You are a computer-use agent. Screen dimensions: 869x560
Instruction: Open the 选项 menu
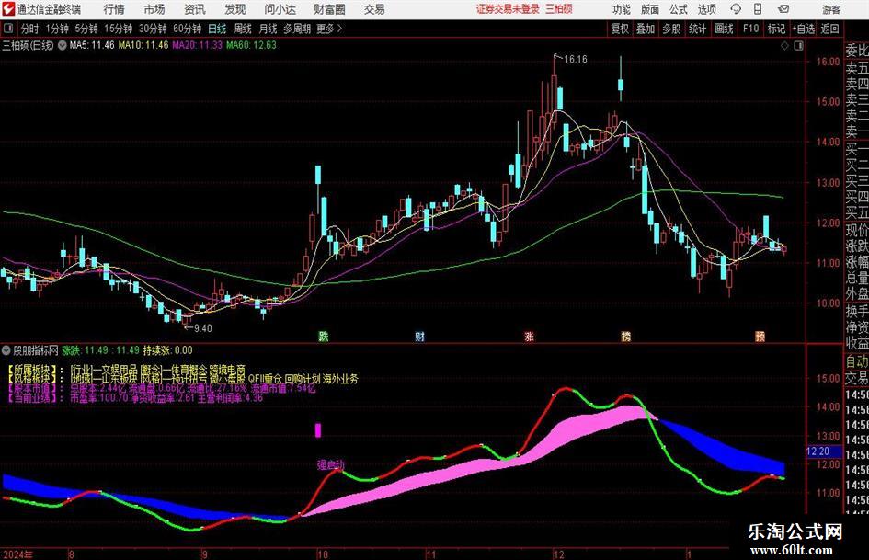point(706,9)
